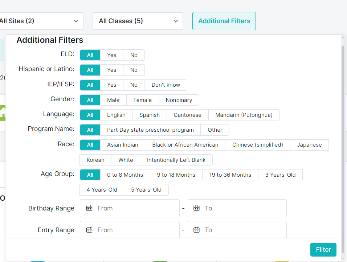Filter Gender by Female
347x262 pixels.
(x=143, y=100)
